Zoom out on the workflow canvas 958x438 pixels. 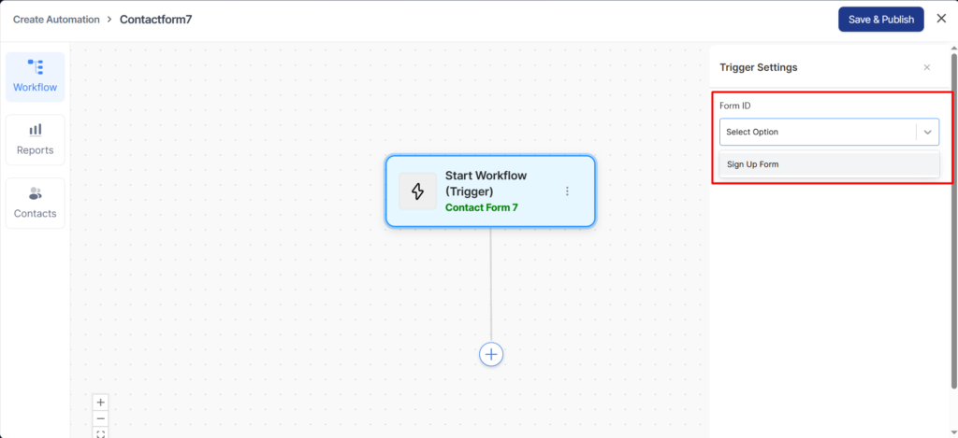click(x=101, y=418)
